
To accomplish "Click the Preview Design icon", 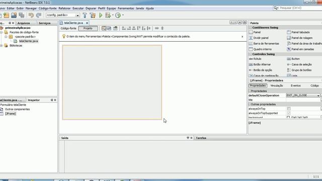I will [115, 28].
